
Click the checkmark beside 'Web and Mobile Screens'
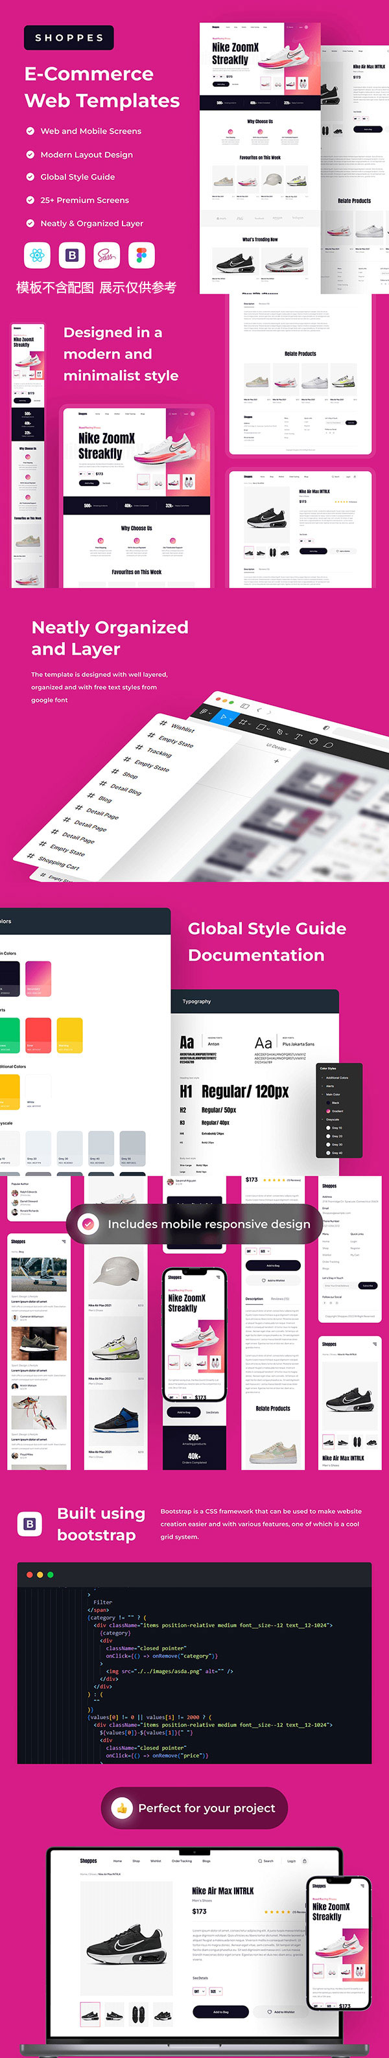(30, 131)
